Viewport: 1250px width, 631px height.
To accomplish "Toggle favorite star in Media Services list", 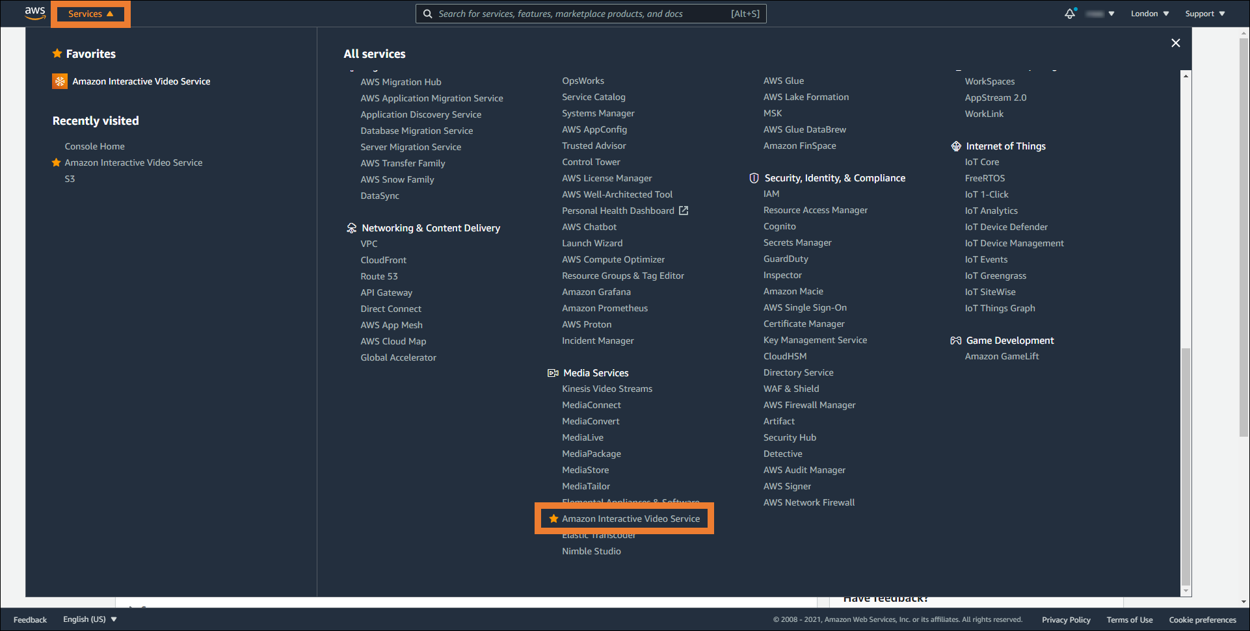I will (553, 519).
